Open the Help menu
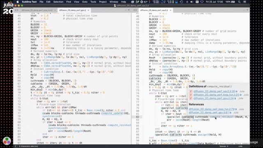 coord(124,2)
